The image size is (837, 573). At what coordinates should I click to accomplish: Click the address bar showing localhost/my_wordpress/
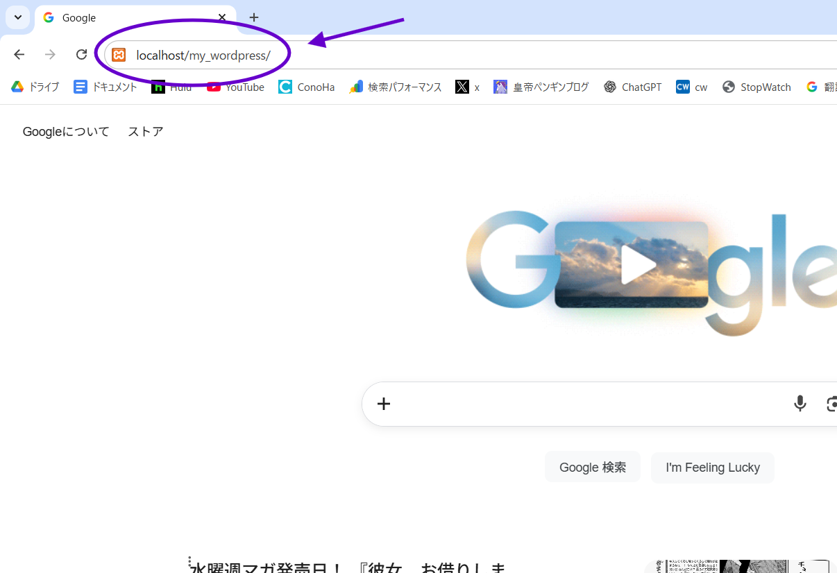pyautogui.click(x=416, y=55)
